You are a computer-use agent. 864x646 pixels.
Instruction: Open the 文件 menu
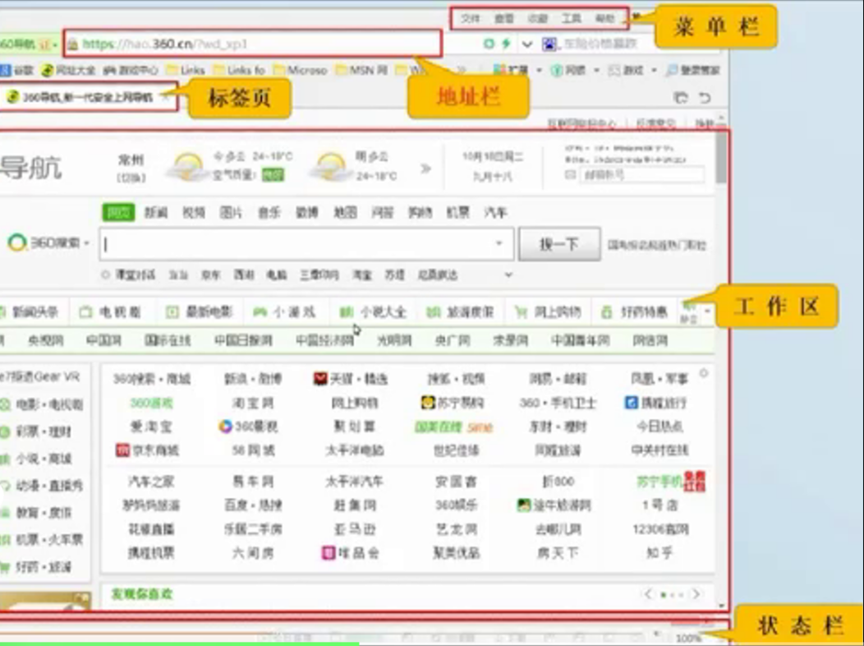pos(470,19)
